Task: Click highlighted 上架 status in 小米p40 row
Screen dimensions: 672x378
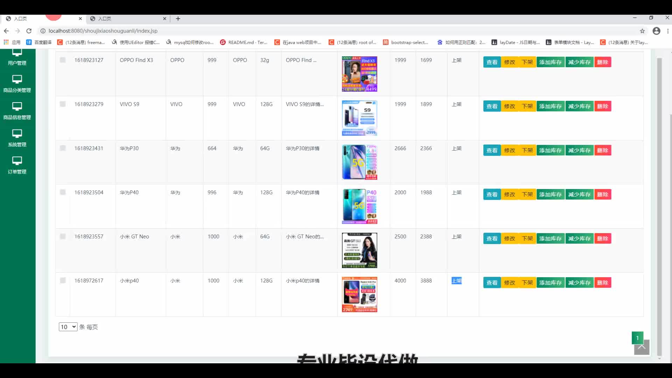Action: 457,281
